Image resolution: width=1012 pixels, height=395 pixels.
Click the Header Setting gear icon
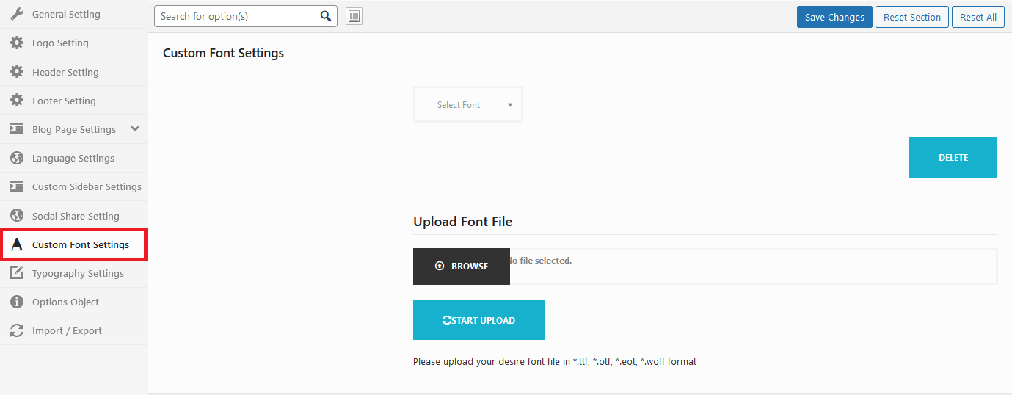pyautogui.click(x=17, y=72)
